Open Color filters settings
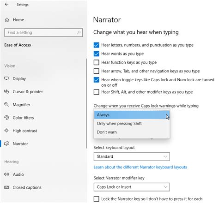Screen dimensions: 219x203 click(x=23, y=118)
